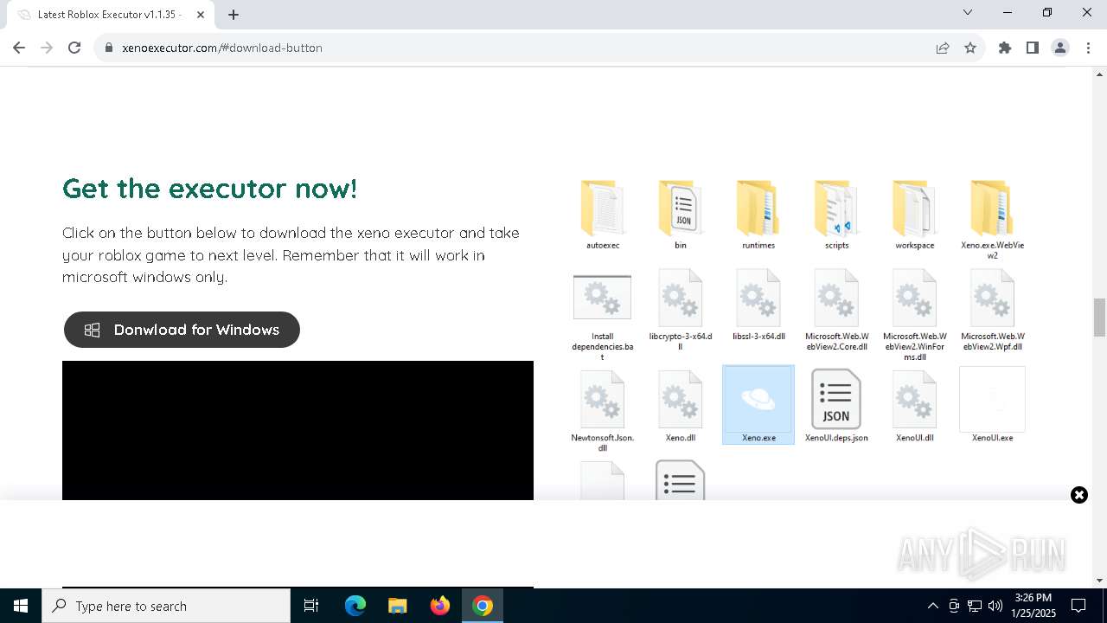This screenshot has height=623, width=1107.
Task: Click the Donwload for Windows button
Action: point(182,330)
